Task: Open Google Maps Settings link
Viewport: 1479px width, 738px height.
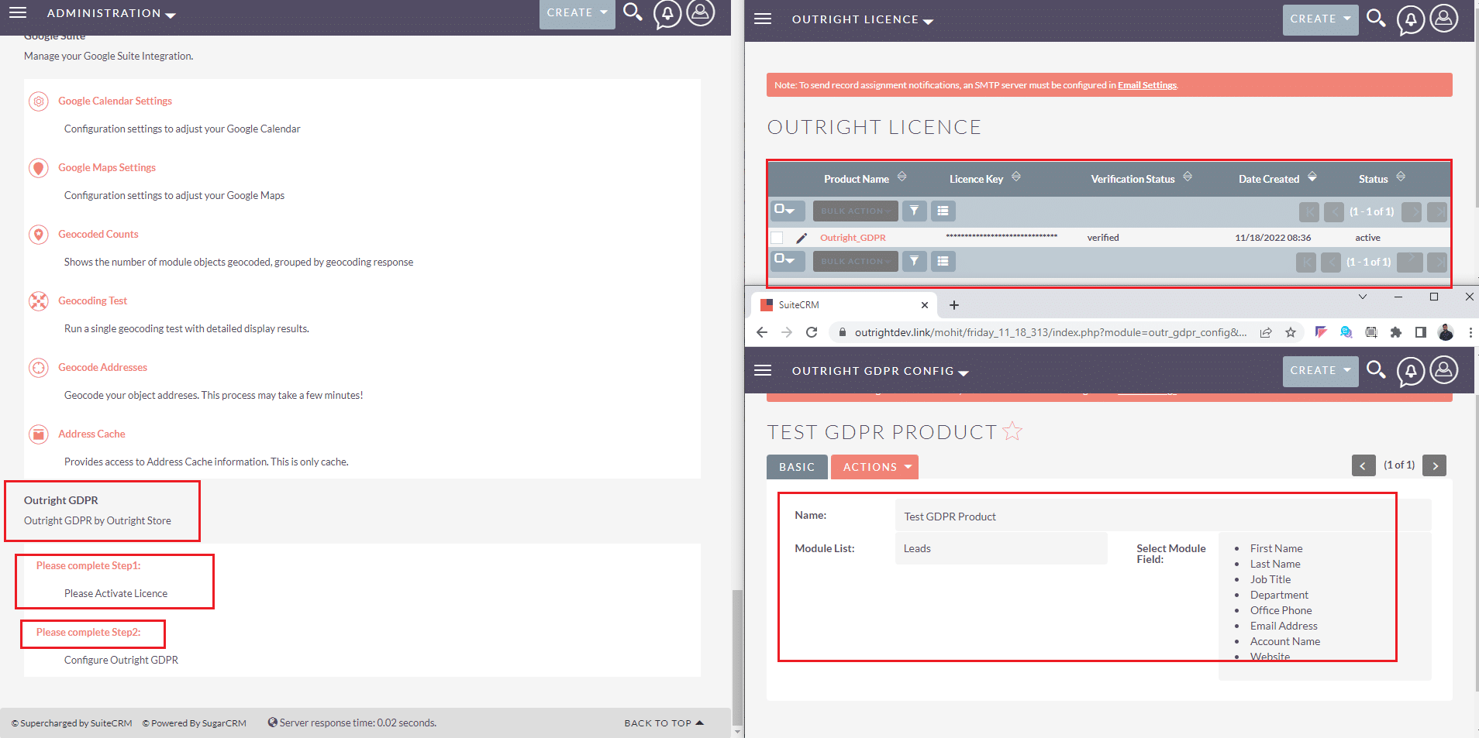Action: (x=107, y=167)
